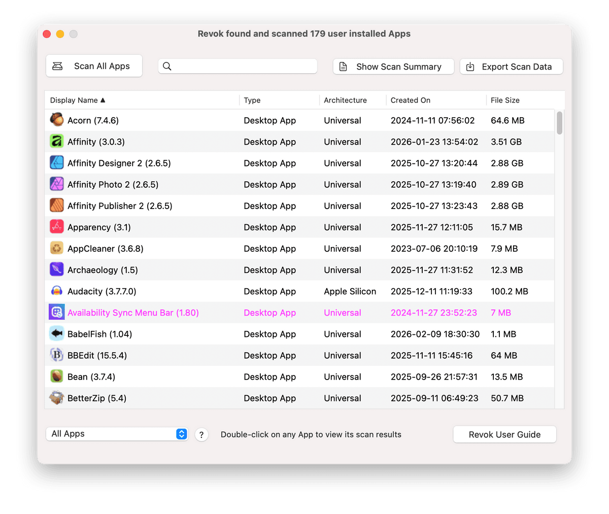609x514 pixels.
Task: Open the All Apps filter dropdown
Action: coord(117,434)
